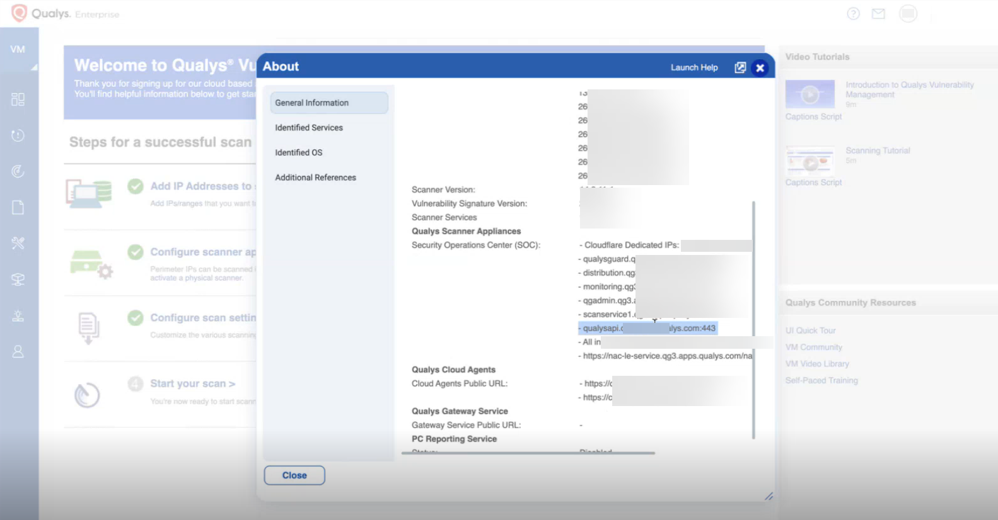Open Configure scan settings step link
The image size is (998, 520).
pos(203,318)
